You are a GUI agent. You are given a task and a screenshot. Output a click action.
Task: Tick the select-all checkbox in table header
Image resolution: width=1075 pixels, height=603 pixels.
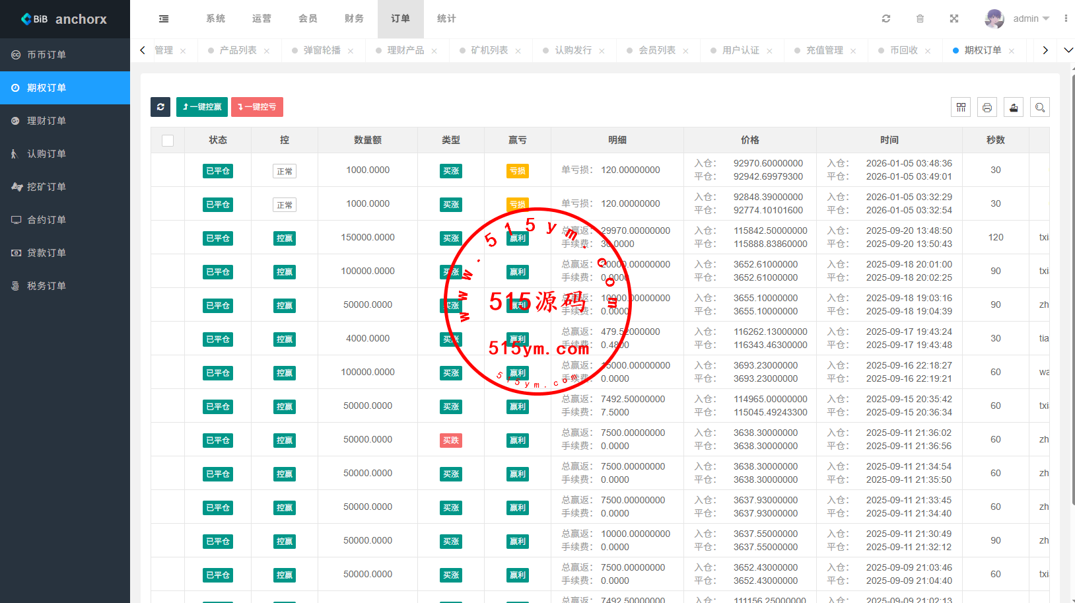tap(168, 140)
